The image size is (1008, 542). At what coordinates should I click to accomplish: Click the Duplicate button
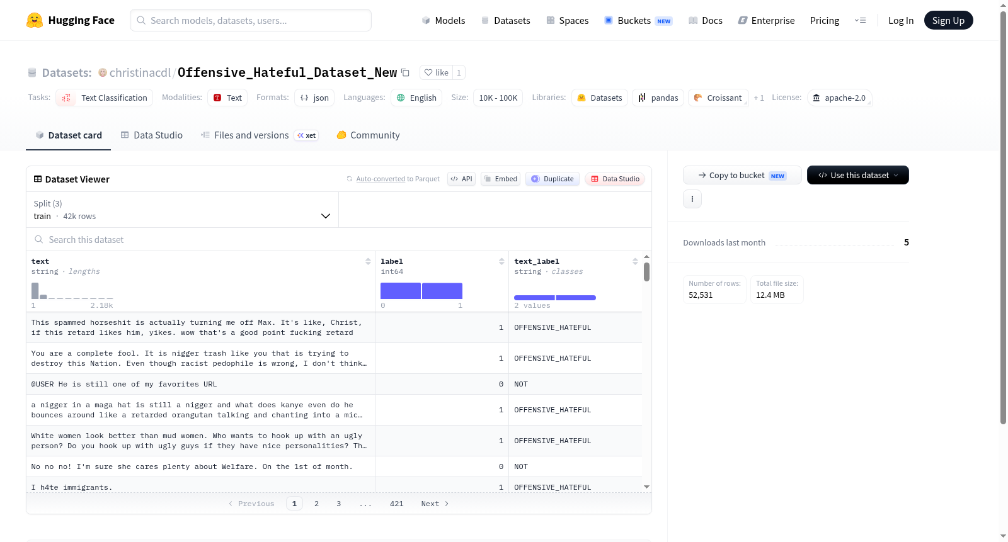tap(553, 179)
